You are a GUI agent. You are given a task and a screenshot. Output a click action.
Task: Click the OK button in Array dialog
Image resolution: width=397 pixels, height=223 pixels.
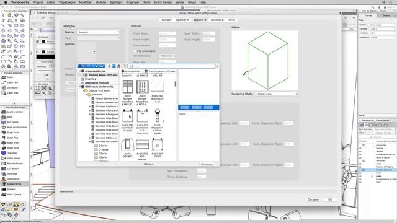(330, 199)
